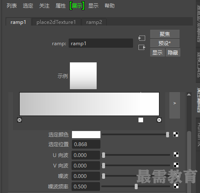
Task: Open the 列表 menu
Action: 12,6
